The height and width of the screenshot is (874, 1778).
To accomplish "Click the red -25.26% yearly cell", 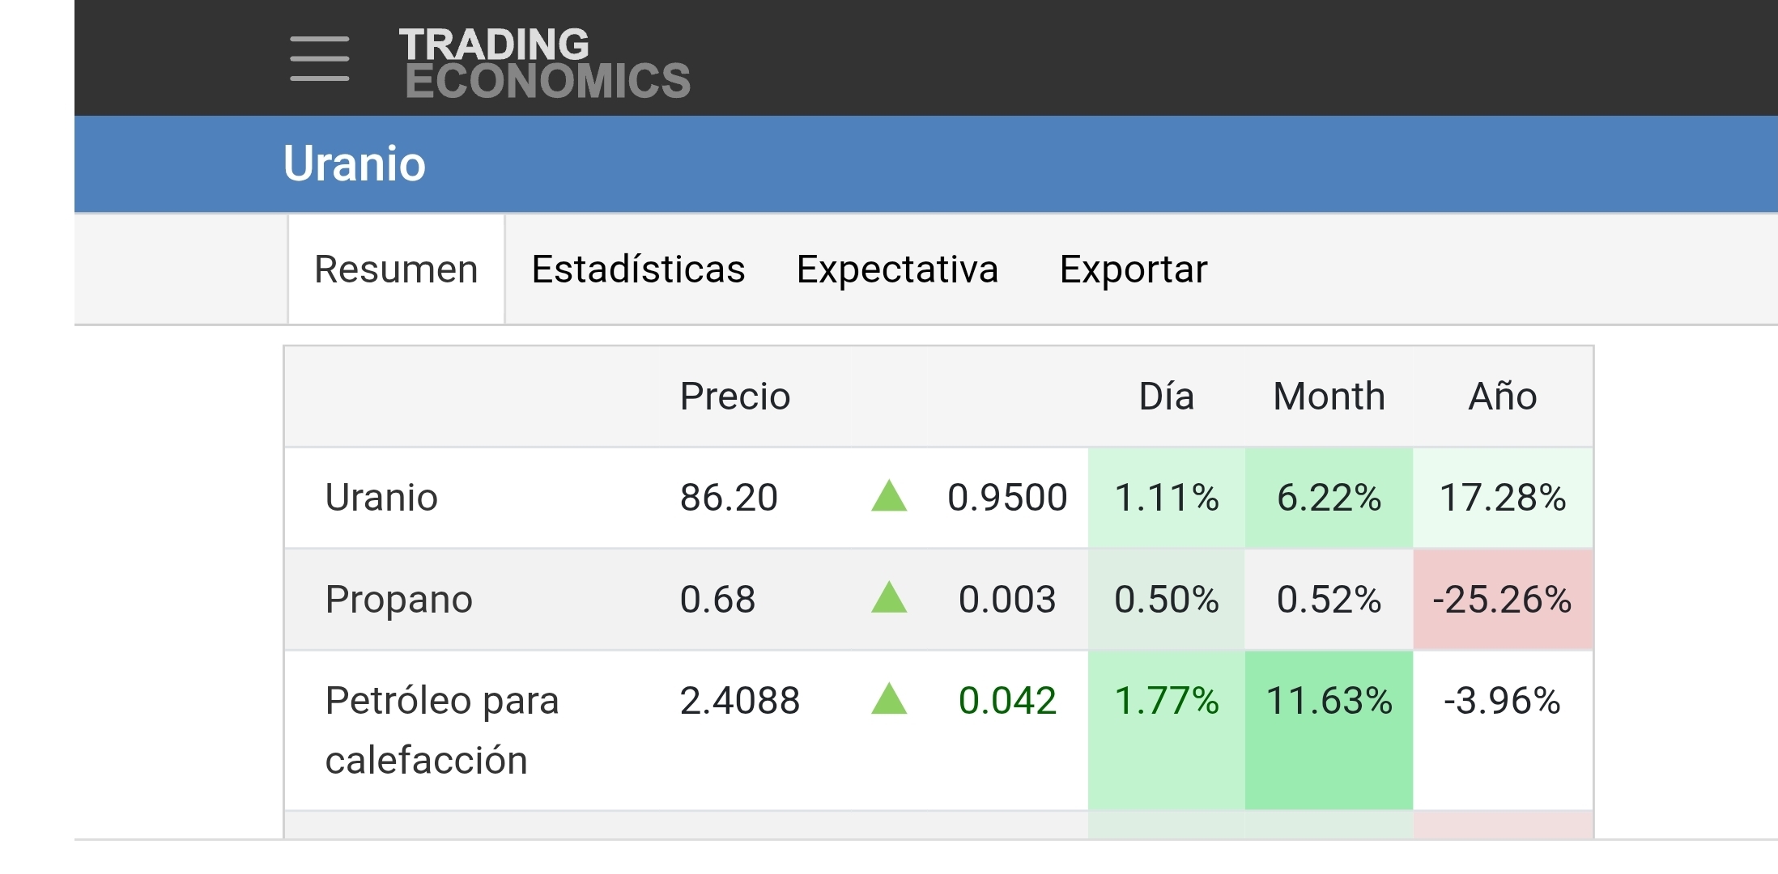I will (x=1503, y=600).
